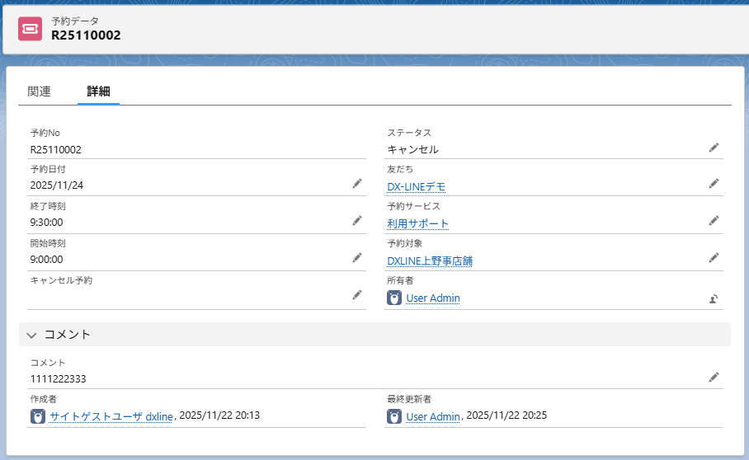The image size is (749, 460).
Task: Edit the 予約日付 field pencil icon
Action: click(x=357, y=184)
